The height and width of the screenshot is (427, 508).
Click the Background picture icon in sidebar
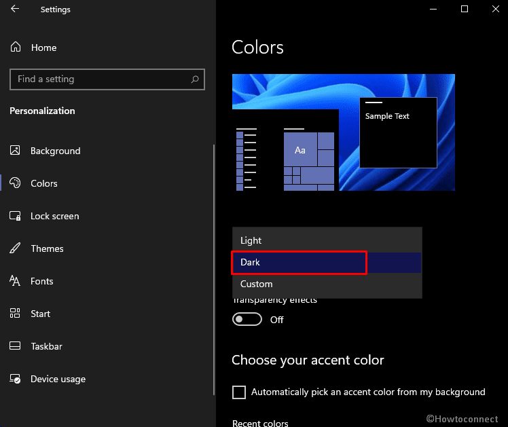pos(16,151)
